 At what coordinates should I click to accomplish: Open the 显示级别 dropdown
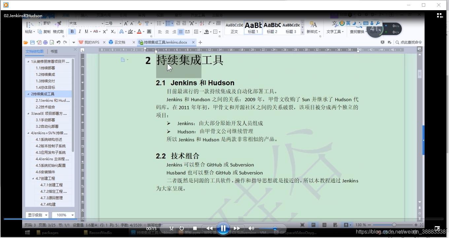coord(37,215)
